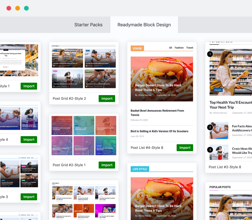Import the Post List #4-Style 8 block
Image resolution: width=252 pixels, height=220 pixels.
point(185,148)
